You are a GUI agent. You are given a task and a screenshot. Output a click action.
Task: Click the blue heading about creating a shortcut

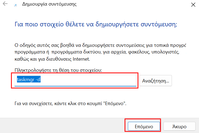pyautogui.click(x=96, y=24)
